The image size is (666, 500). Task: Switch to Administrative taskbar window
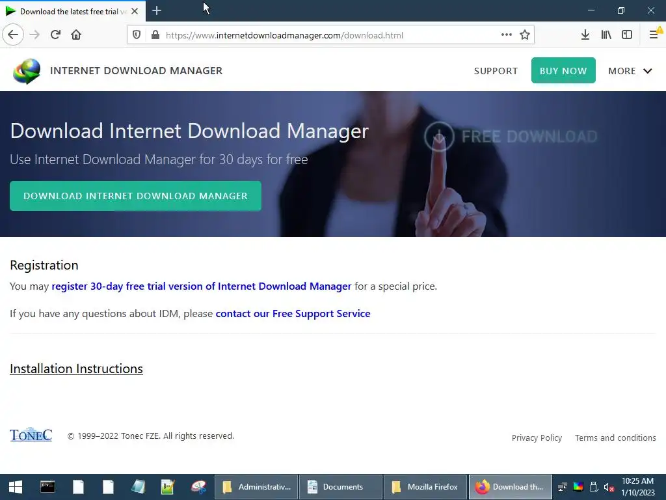(x=256, y=487)
